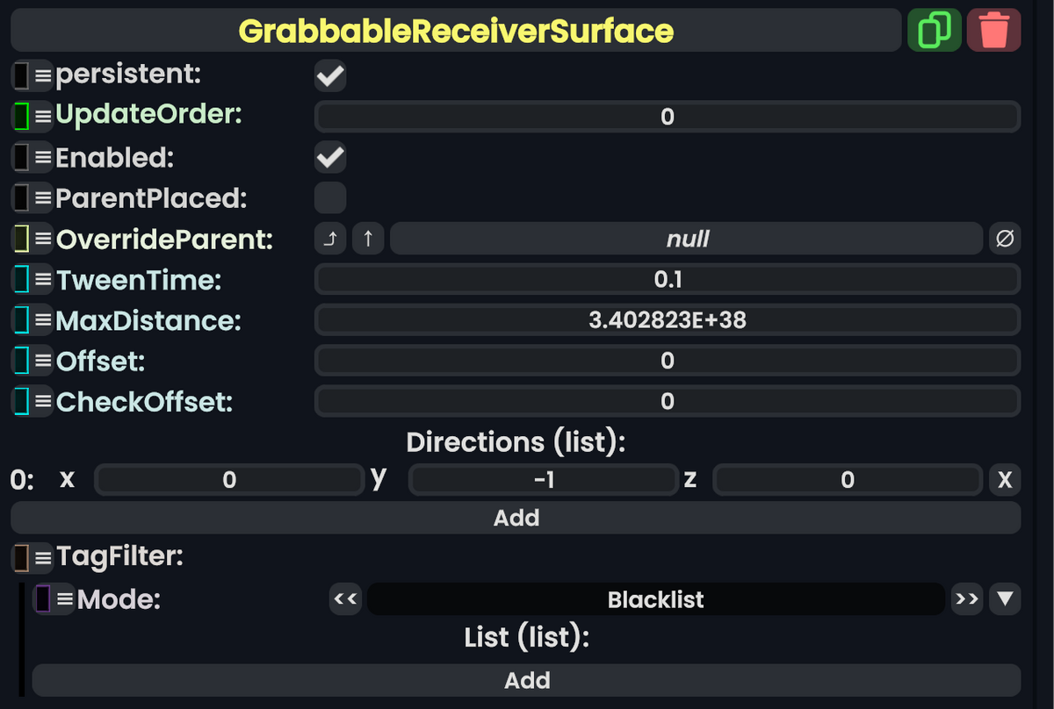Select the UpdateOrder value field
This screenshot has width=1054, height=709.
click(665, 116)
